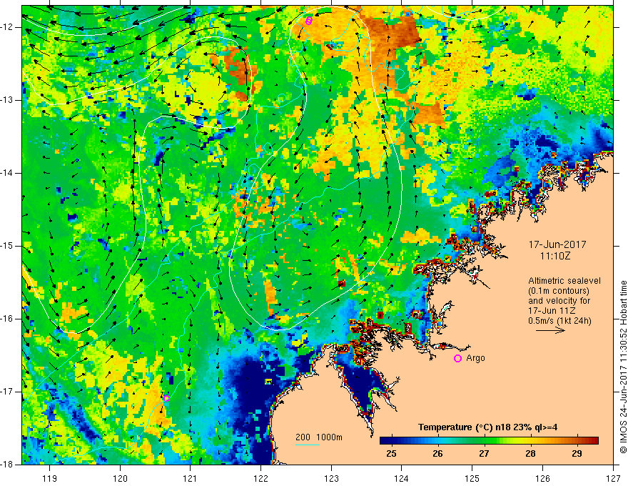Image resolution: width=628 pixels, height=486 pixels.
Task: Click the Argo float marker near latitude -12
Action: point(308,21)
